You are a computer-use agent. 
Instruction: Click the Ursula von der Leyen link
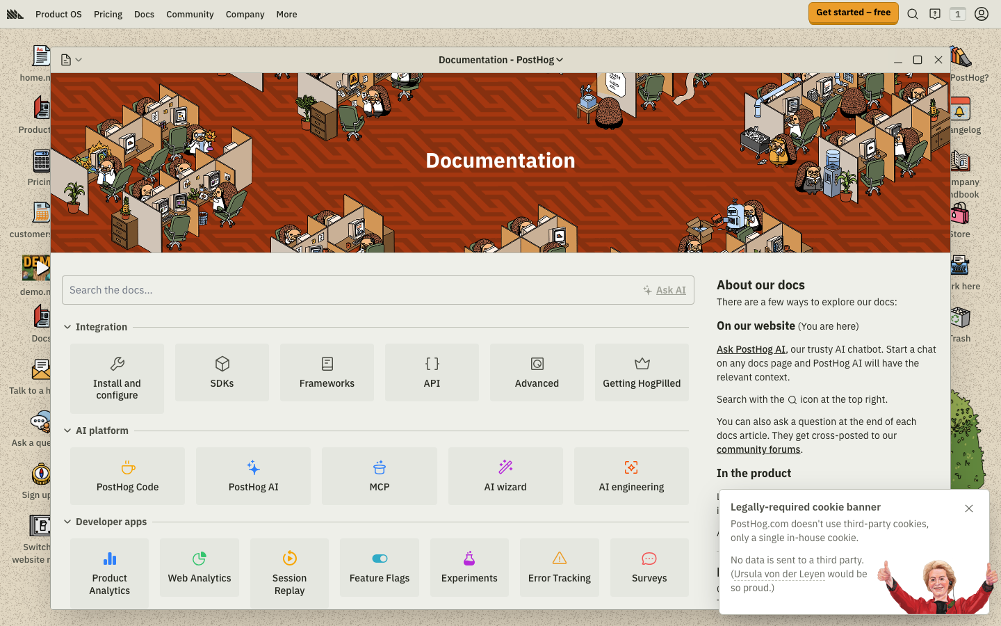pos(779,574)
